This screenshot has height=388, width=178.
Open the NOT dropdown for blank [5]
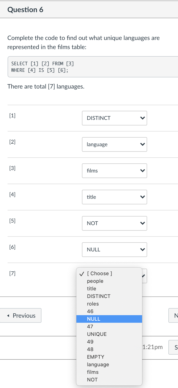pos(114,223)
